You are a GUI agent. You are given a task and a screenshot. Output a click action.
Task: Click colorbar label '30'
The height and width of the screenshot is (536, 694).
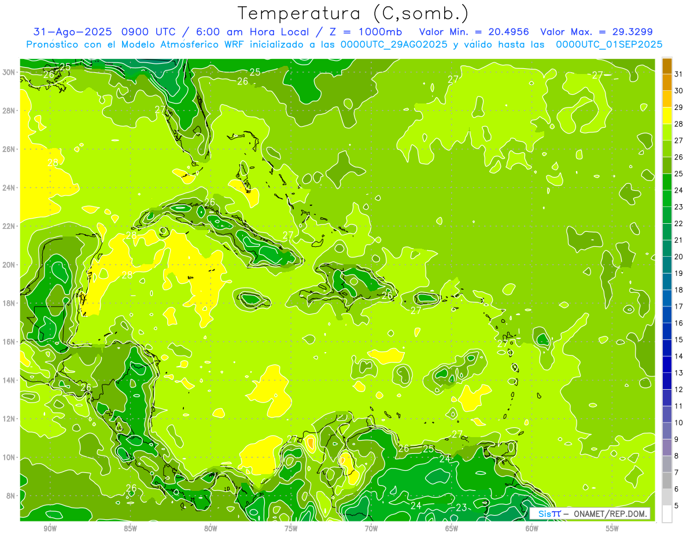678,91
